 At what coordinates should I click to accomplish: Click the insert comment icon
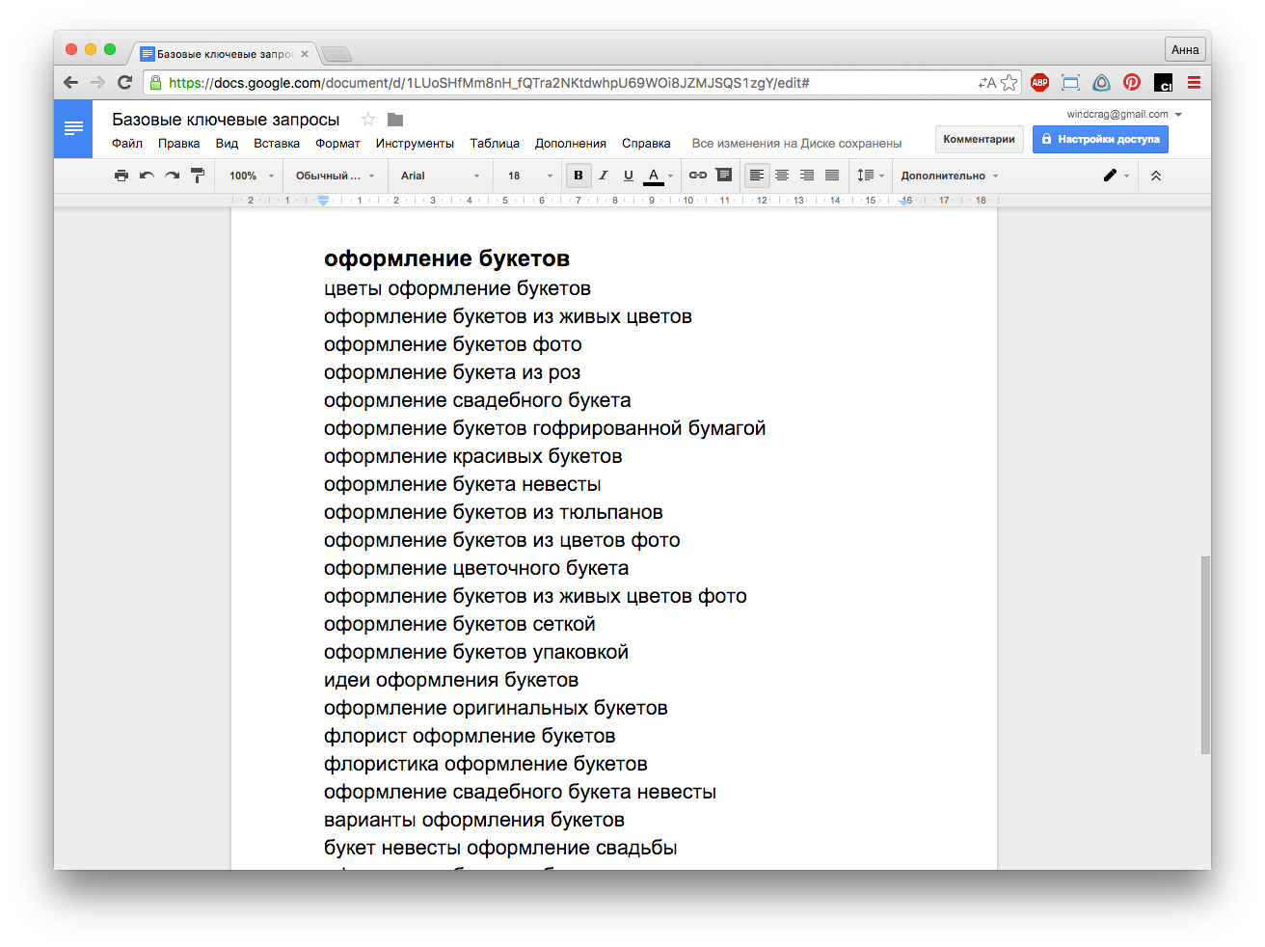tap(723, 176)
